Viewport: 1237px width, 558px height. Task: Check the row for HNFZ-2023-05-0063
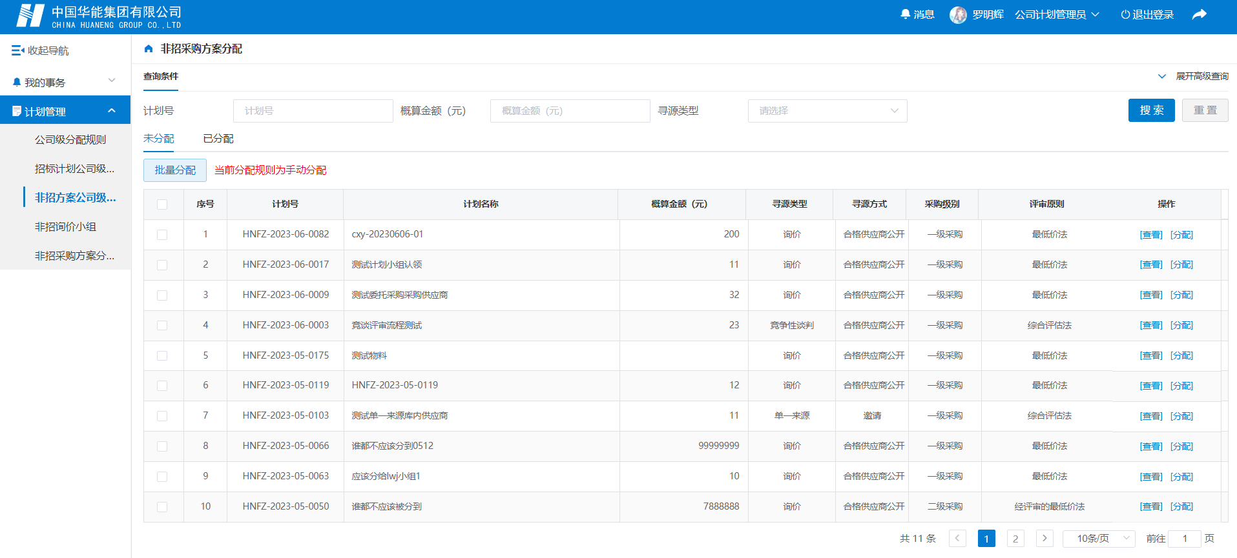pos(162,477)
